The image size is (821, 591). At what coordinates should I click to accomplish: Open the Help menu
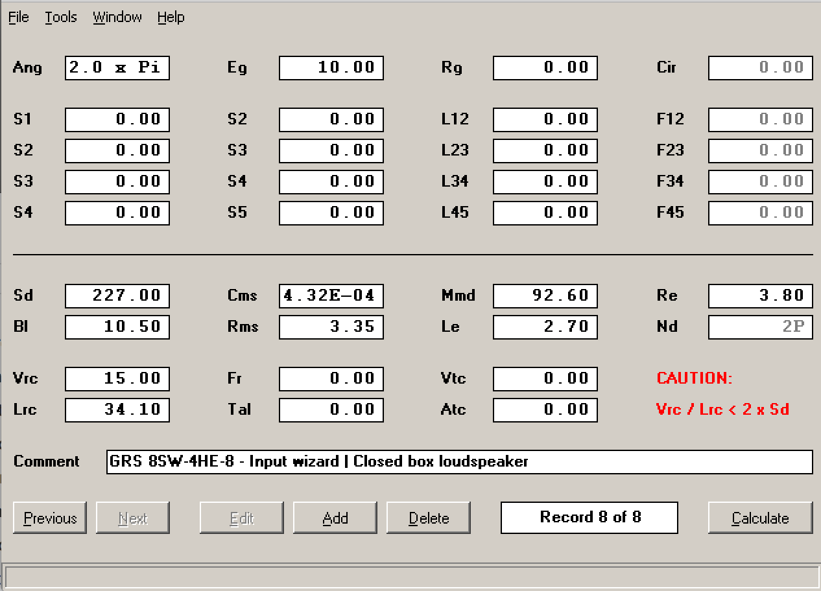click(171, 17)
